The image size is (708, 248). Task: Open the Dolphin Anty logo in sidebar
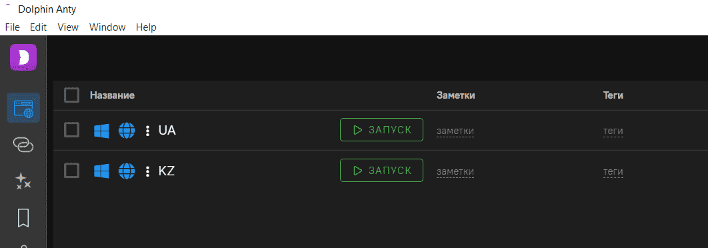(x=23, y=57)
